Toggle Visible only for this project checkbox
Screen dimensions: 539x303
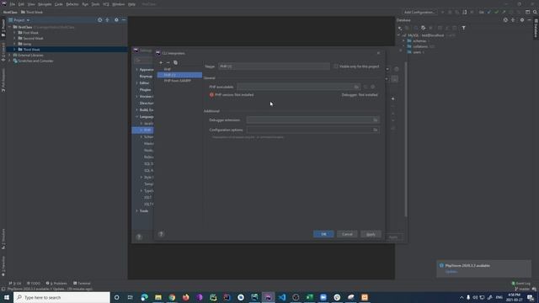pos(336,66)
